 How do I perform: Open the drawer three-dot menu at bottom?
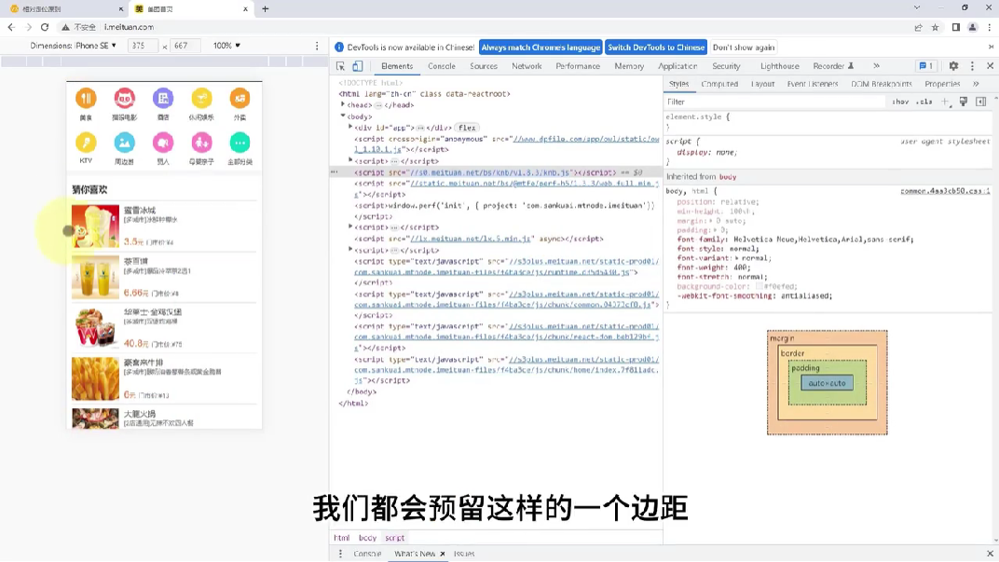coord(340,554)
